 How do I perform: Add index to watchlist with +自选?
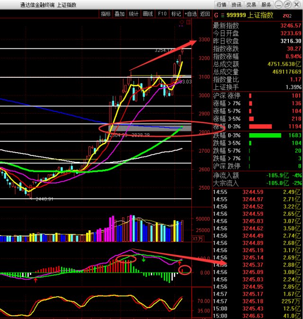pyautogui.click(x=191, y=14)
